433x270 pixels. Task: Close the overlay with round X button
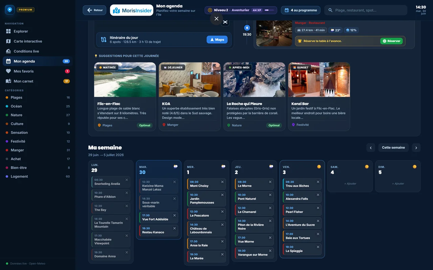(216, 19)
